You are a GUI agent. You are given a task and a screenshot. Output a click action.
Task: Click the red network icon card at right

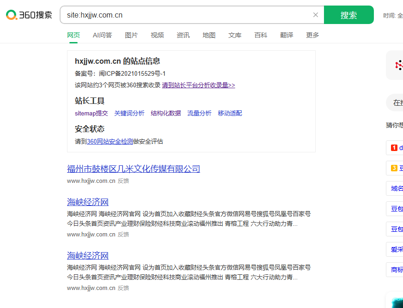[395, 65]
